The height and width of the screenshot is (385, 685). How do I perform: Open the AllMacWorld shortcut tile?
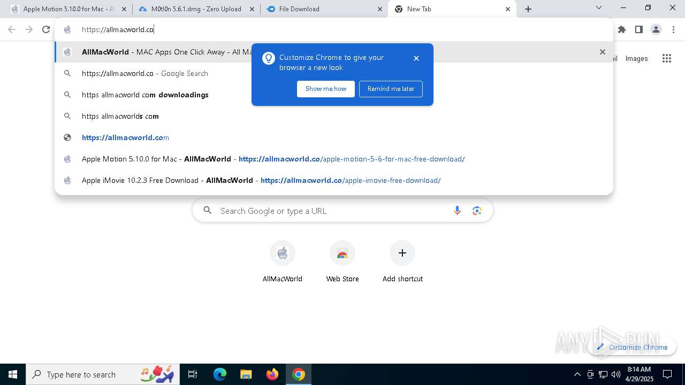(283, 261)
